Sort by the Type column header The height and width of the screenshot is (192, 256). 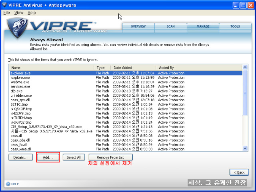102,68
